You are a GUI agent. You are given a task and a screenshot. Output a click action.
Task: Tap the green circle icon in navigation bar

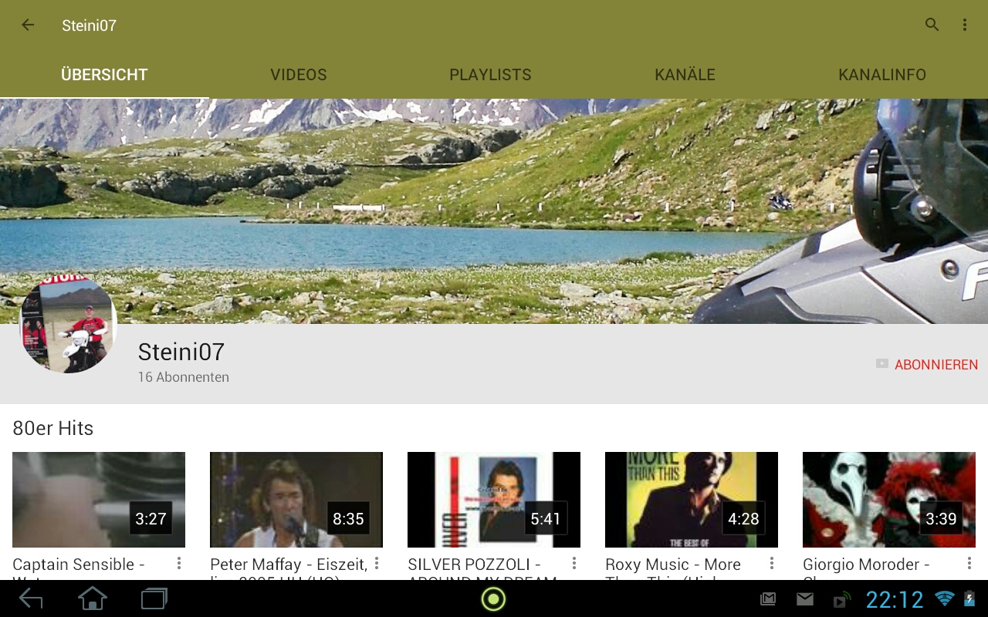coord(493,598)
